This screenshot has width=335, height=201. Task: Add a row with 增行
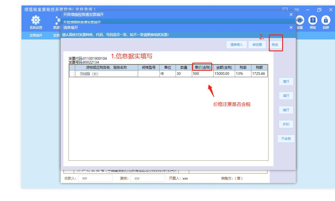286,82
